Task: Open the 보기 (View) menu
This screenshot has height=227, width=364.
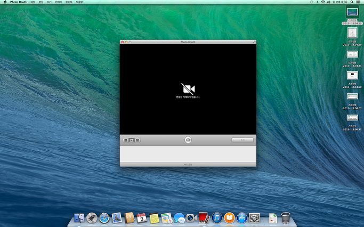Action: [49, 2]
